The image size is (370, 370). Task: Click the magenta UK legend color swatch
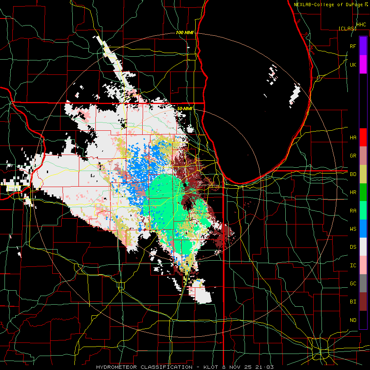(363, 65)
